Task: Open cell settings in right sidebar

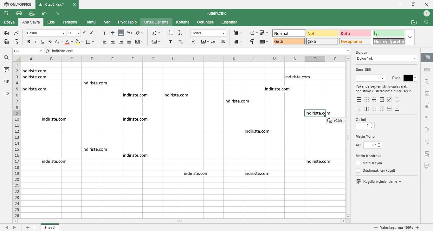Action: (427, 57)
